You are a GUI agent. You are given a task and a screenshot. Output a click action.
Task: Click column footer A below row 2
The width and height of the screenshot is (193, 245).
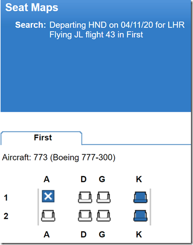(x=47, y=234)
